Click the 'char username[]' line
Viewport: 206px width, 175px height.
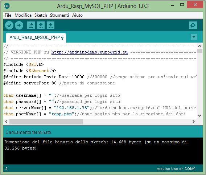click(62, 95)
